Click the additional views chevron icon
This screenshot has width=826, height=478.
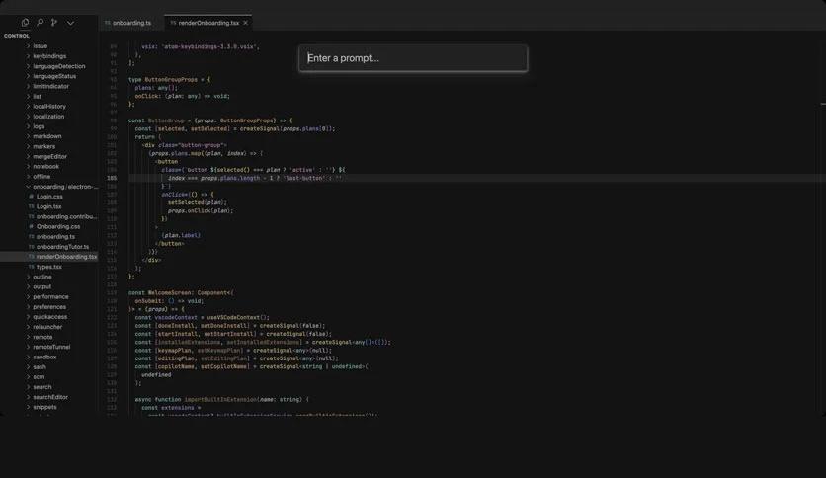tap(70, 23)
